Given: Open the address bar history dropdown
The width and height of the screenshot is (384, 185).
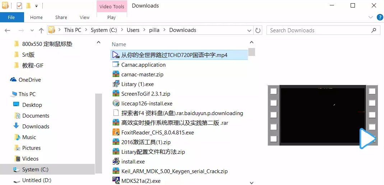Looking at the screenshot, I should point(249,30).
